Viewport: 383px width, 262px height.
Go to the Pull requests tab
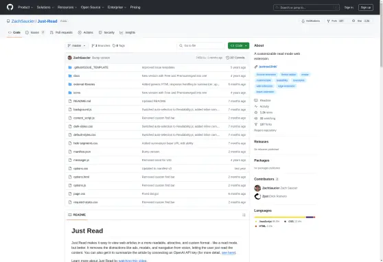pyautogui.click(x=61, y=32)
